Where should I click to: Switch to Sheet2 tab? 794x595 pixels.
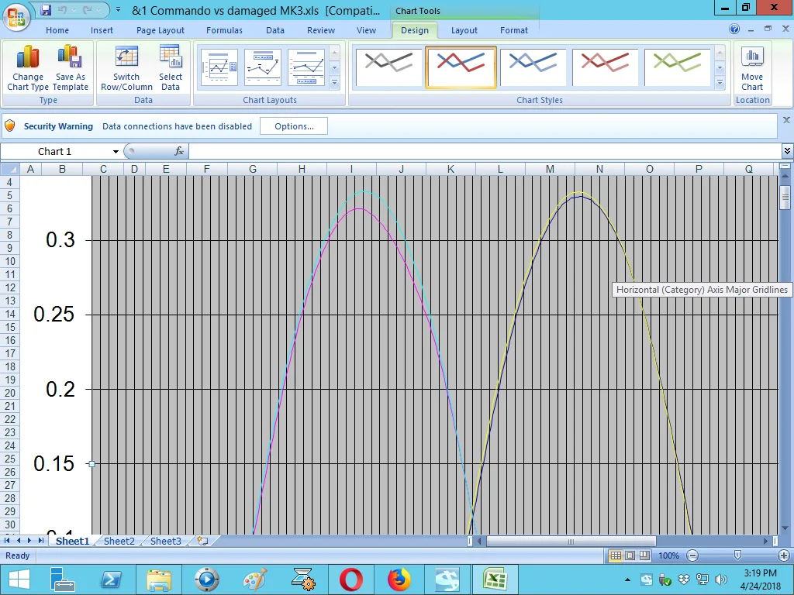(x=119, y=541)
